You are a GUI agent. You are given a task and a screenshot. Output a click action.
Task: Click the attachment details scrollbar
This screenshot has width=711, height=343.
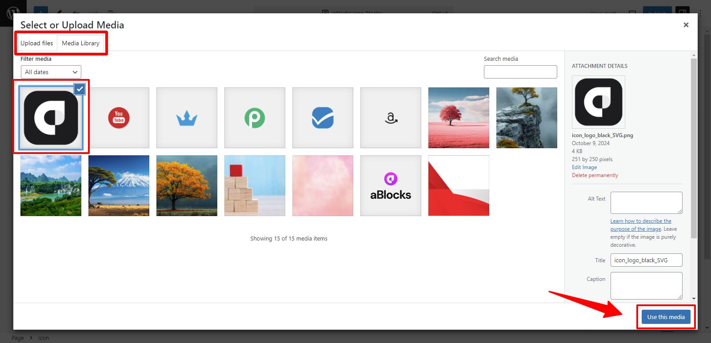pos(694,149)
